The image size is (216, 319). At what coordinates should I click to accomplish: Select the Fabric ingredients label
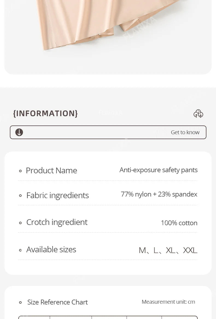tap(58, 195)
